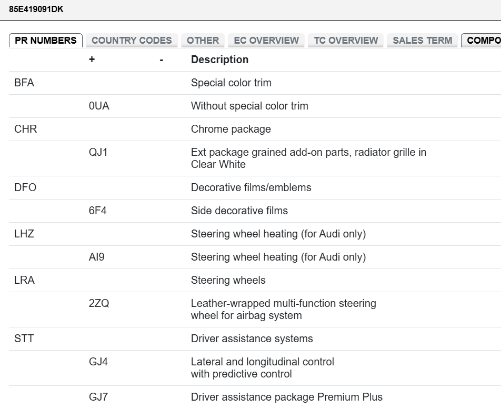Click the minus column header

(x=162, y=60)
